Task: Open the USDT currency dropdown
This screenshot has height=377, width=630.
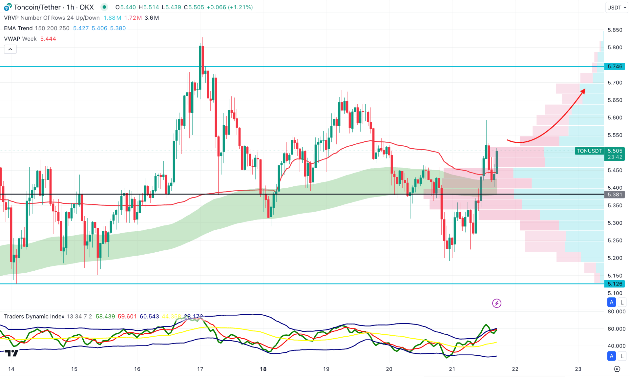Action: [x=617, y=7]
